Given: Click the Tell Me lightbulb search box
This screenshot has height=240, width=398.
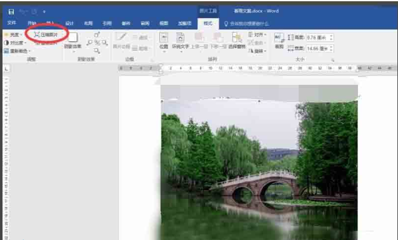Looking at the screenshot, I should [246, 24].
